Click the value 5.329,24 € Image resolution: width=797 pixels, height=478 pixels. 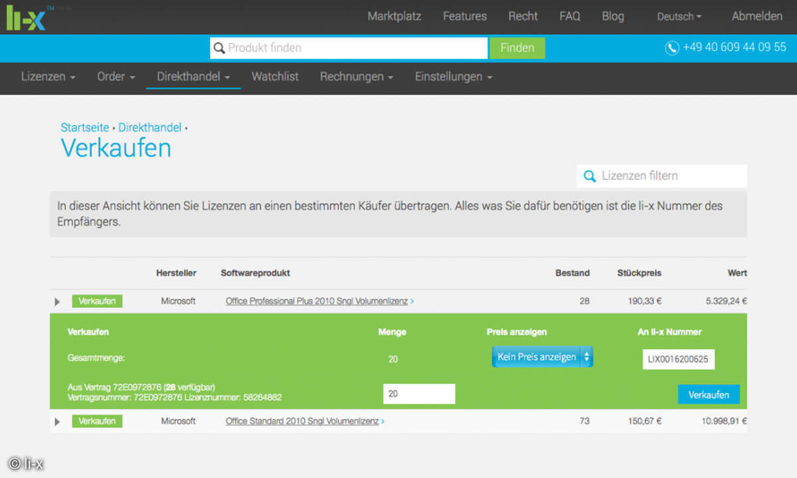coord(727,301)
